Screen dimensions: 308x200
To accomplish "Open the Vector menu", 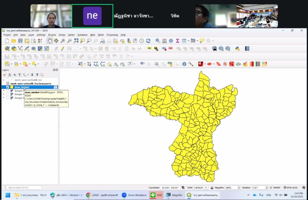I will click(x=62, y=35).
